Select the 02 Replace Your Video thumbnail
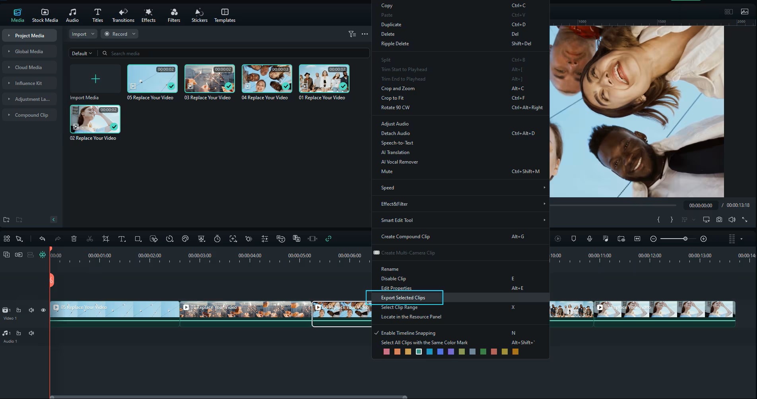This screenshot has height=399, width=757. (95, 119)
